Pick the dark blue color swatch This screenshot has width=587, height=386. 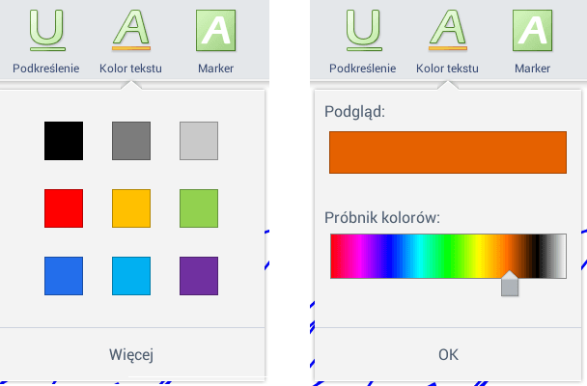pyautogui.click(x=64, y=276)
